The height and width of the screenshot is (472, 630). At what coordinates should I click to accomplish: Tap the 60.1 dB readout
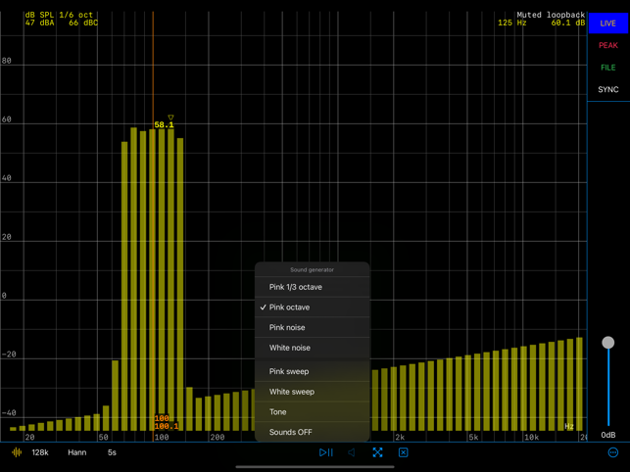coord(568,23)
